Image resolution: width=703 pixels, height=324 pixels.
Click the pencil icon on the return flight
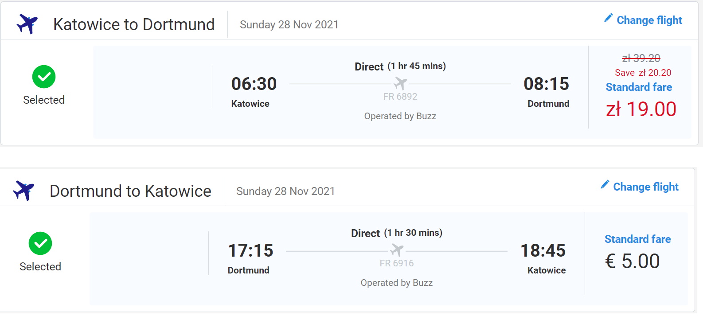[605, 184]
